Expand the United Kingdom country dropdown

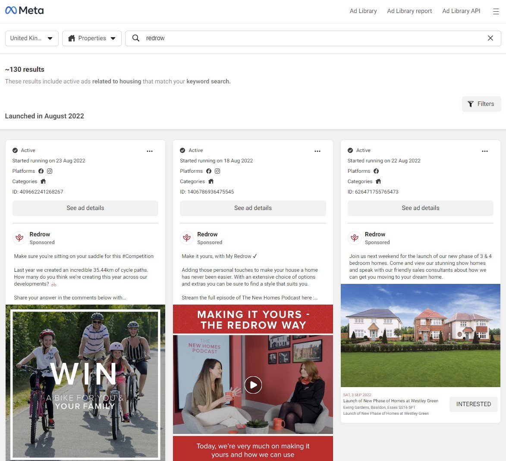click(31, 38)
